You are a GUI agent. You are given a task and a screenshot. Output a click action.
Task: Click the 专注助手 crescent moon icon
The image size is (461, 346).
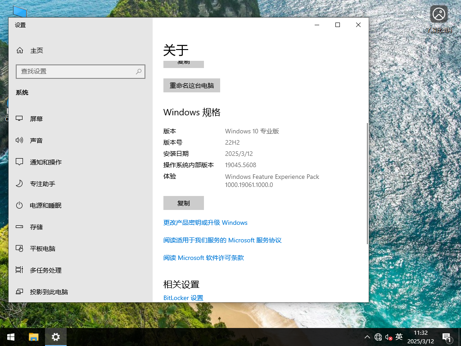click(19, 183)
